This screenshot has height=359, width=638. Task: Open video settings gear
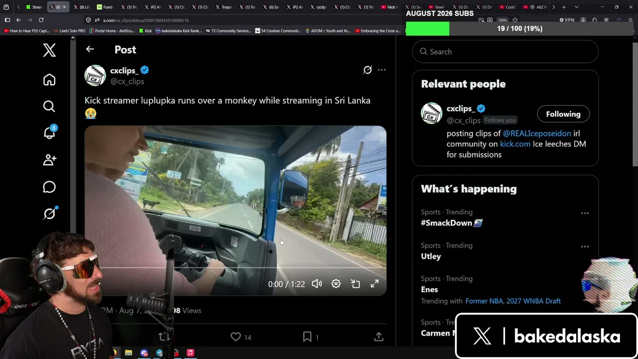point(336,284)
